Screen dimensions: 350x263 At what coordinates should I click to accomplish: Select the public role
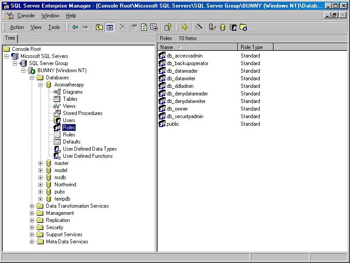pos(173,124)
